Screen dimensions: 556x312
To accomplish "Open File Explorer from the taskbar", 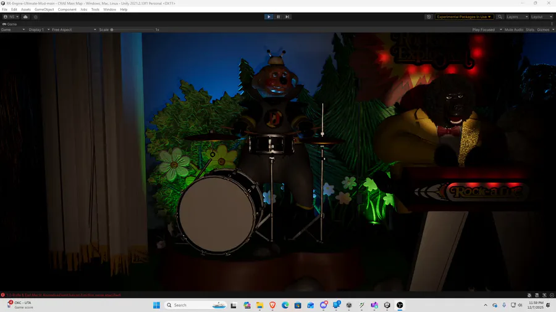I will coord(260,305).
